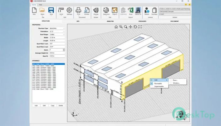This screenshot has width=221, height=126.
Task: Click the Average Height field
Action: [57, 53]
